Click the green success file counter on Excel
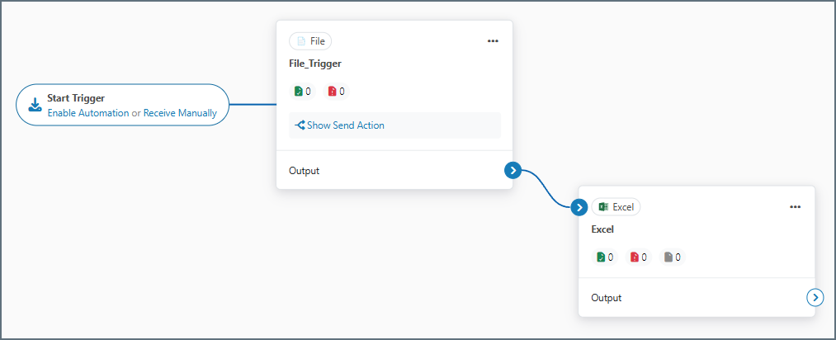Image resolution: width=836 pixels, height=340 pixels. [605, 257]
